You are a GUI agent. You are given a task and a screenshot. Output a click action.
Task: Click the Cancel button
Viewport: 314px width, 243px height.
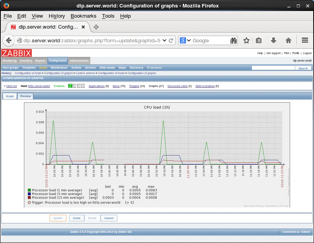pos(109,218)
